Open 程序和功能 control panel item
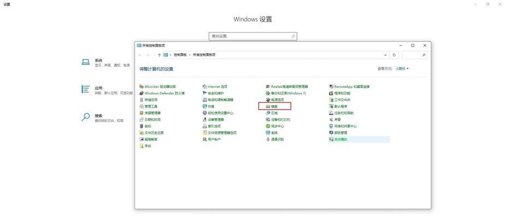The width and height of the screenshot is (506, 219). [x=340, y=93]
